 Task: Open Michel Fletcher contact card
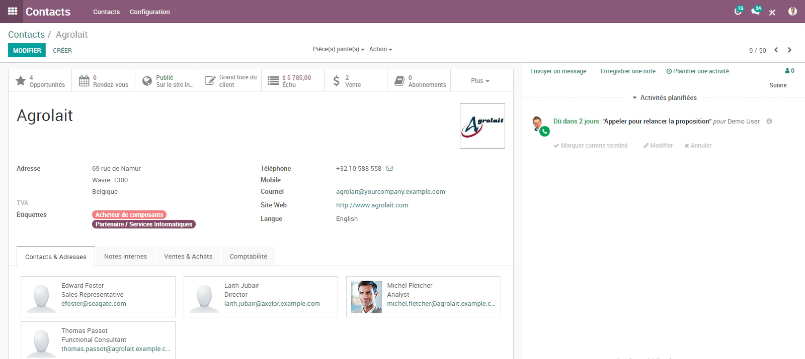coord(424,297)
